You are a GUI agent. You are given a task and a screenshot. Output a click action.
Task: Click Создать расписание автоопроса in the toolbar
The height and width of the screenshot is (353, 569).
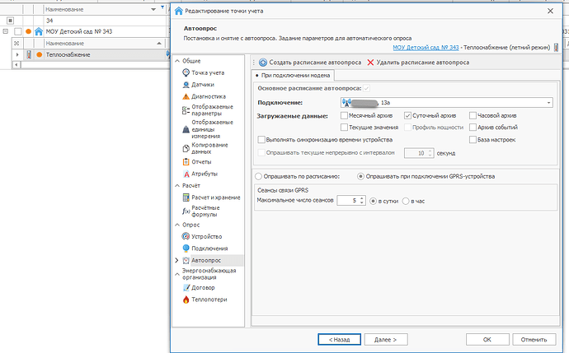tap(311, 62)
